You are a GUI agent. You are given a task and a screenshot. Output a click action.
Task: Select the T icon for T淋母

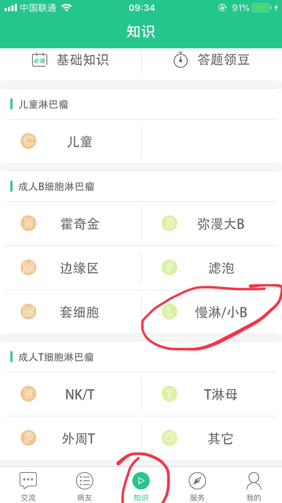170,394
